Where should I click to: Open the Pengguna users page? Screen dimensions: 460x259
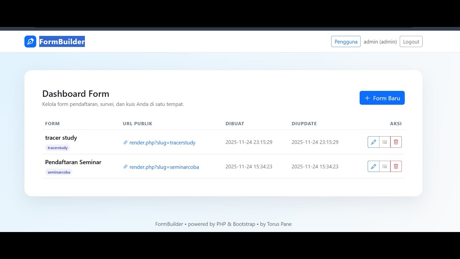[346, 41]
